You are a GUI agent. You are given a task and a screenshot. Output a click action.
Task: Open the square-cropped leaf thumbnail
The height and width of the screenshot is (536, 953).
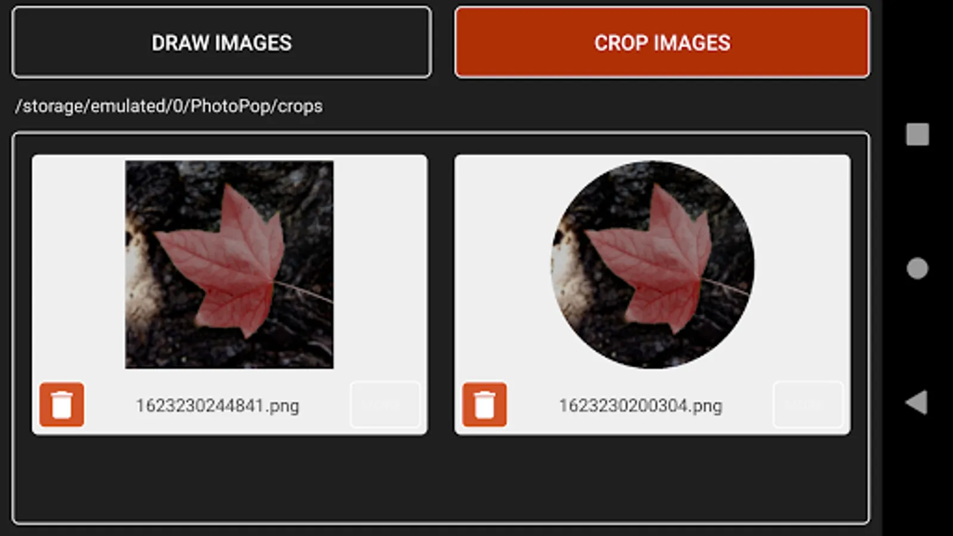coord(229,264)
